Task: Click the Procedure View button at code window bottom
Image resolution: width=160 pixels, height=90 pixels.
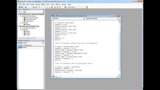Action: [52, 76]
